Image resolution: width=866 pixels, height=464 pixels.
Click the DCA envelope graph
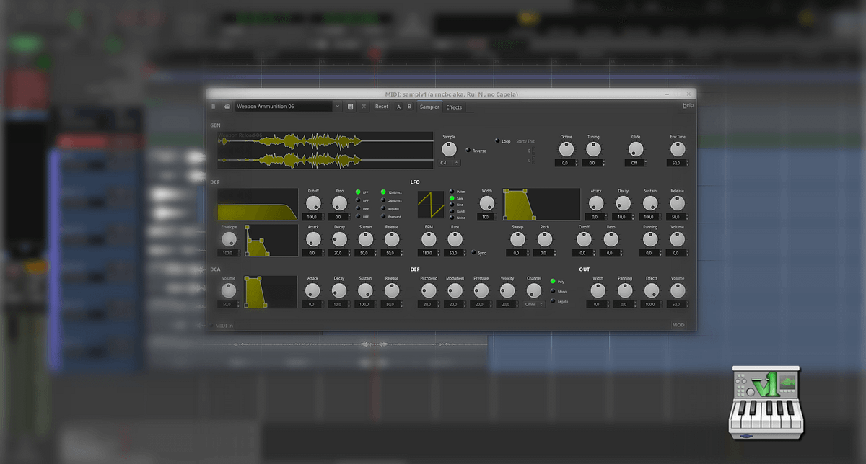click(x=271, y=292)
